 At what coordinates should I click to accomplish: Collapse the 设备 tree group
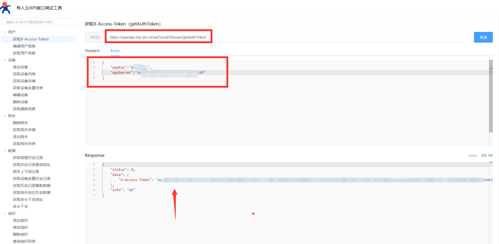click(x=5, y=60)
